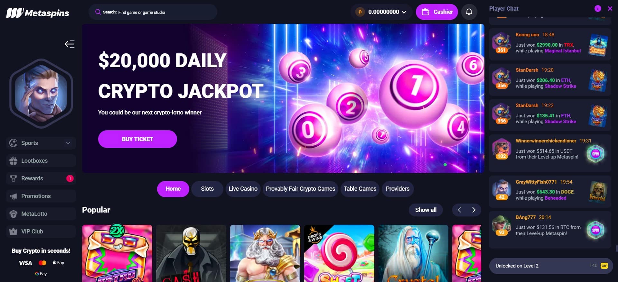Select the Live Casino tab
Image resolution: width=618 pixels, height=282 pixels.
(x=243, y=189)
